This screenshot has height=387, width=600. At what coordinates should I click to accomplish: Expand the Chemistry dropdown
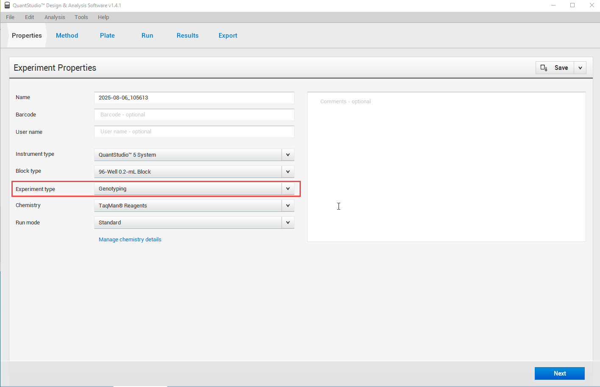pos(288,206)
